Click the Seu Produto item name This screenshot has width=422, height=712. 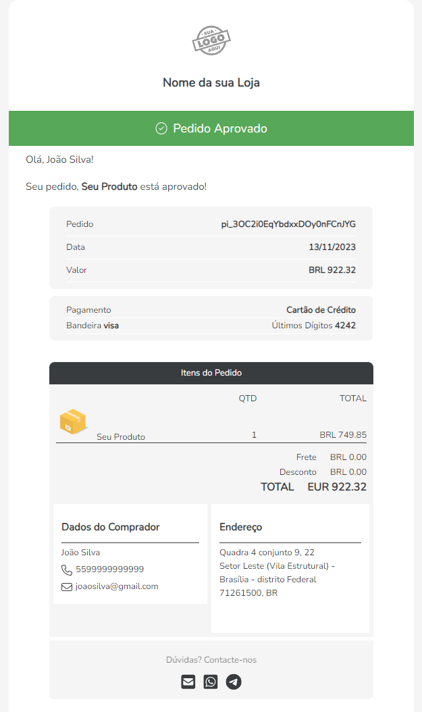click(121, 437)
